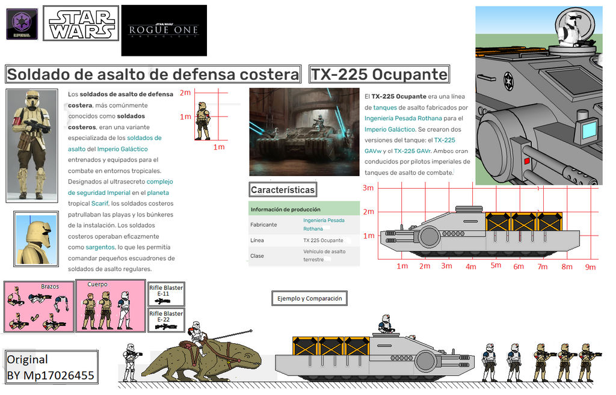This screenshot has width=616, height=395.
Task: Click the 'Características' heading box
Action: [283, 190]
